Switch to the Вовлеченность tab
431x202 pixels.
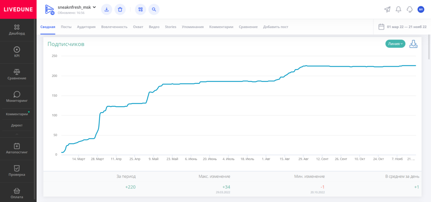tap(114, 27)
